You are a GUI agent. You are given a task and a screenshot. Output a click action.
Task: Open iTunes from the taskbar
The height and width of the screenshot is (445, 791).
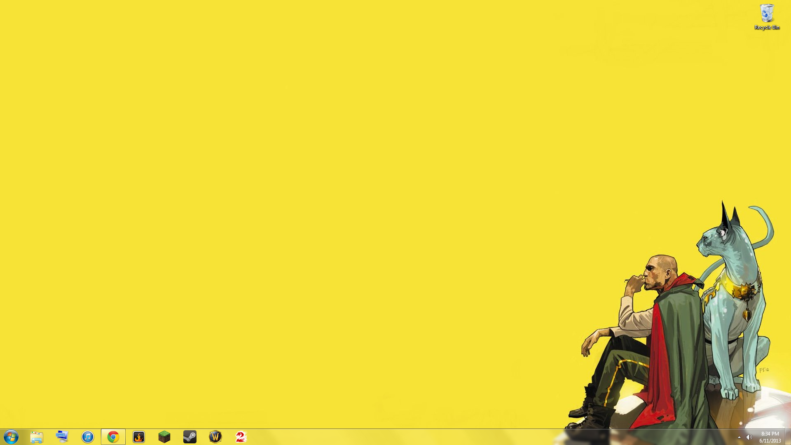[x=88, y=437]
